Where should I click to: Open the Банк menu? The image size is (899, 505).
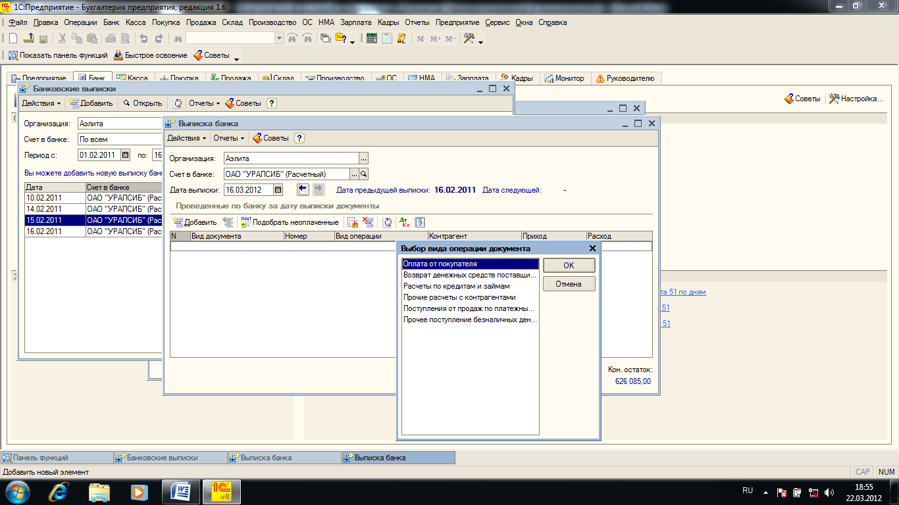112,22
